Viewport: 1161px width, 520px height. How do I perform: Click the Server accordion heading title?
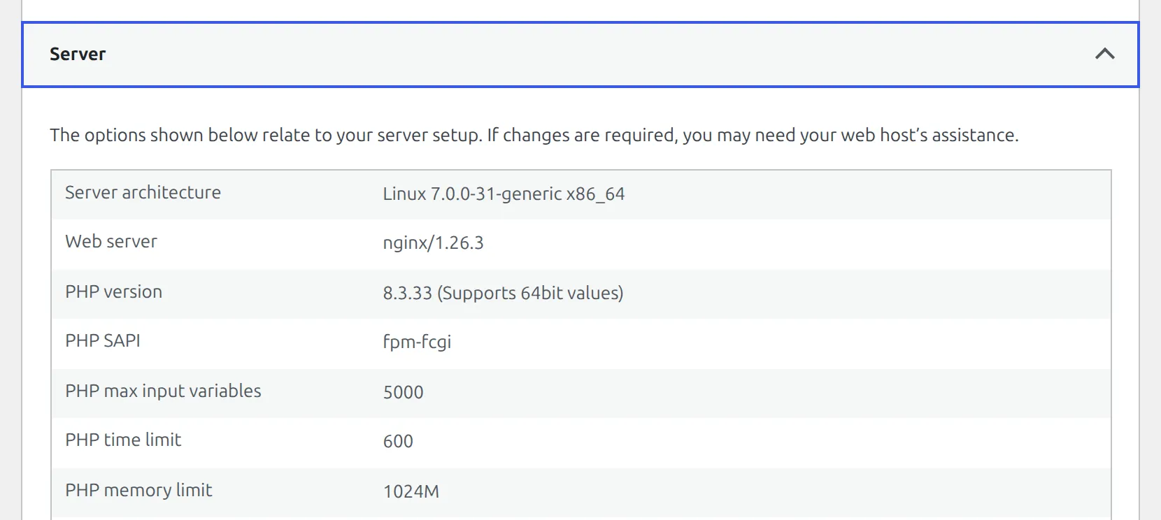click(x=78, y=54)
